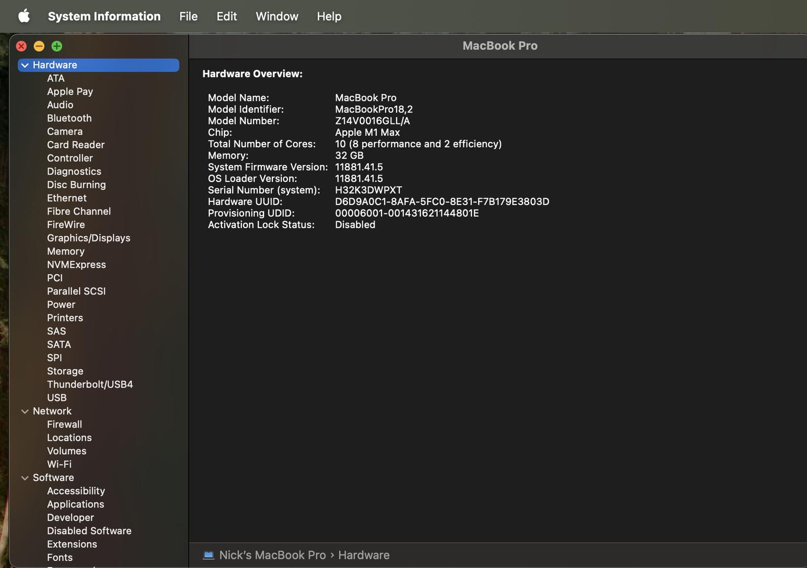Select Graphics/Displays in the sidebar

pos(88,238)
